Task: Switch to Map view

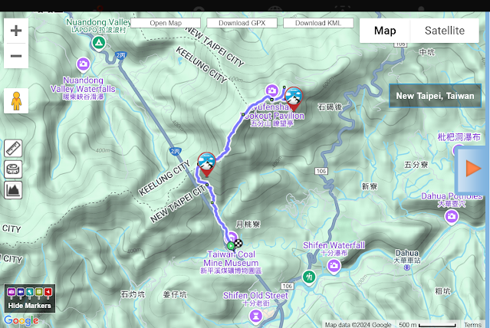Action: pos(385,31)
